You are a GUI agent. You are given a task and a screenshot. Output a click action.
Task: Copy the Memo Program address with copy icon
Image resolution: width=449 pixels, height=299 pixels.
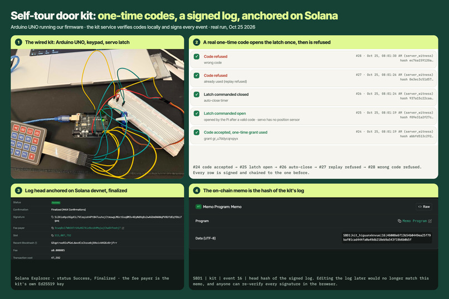pos(399,221)
